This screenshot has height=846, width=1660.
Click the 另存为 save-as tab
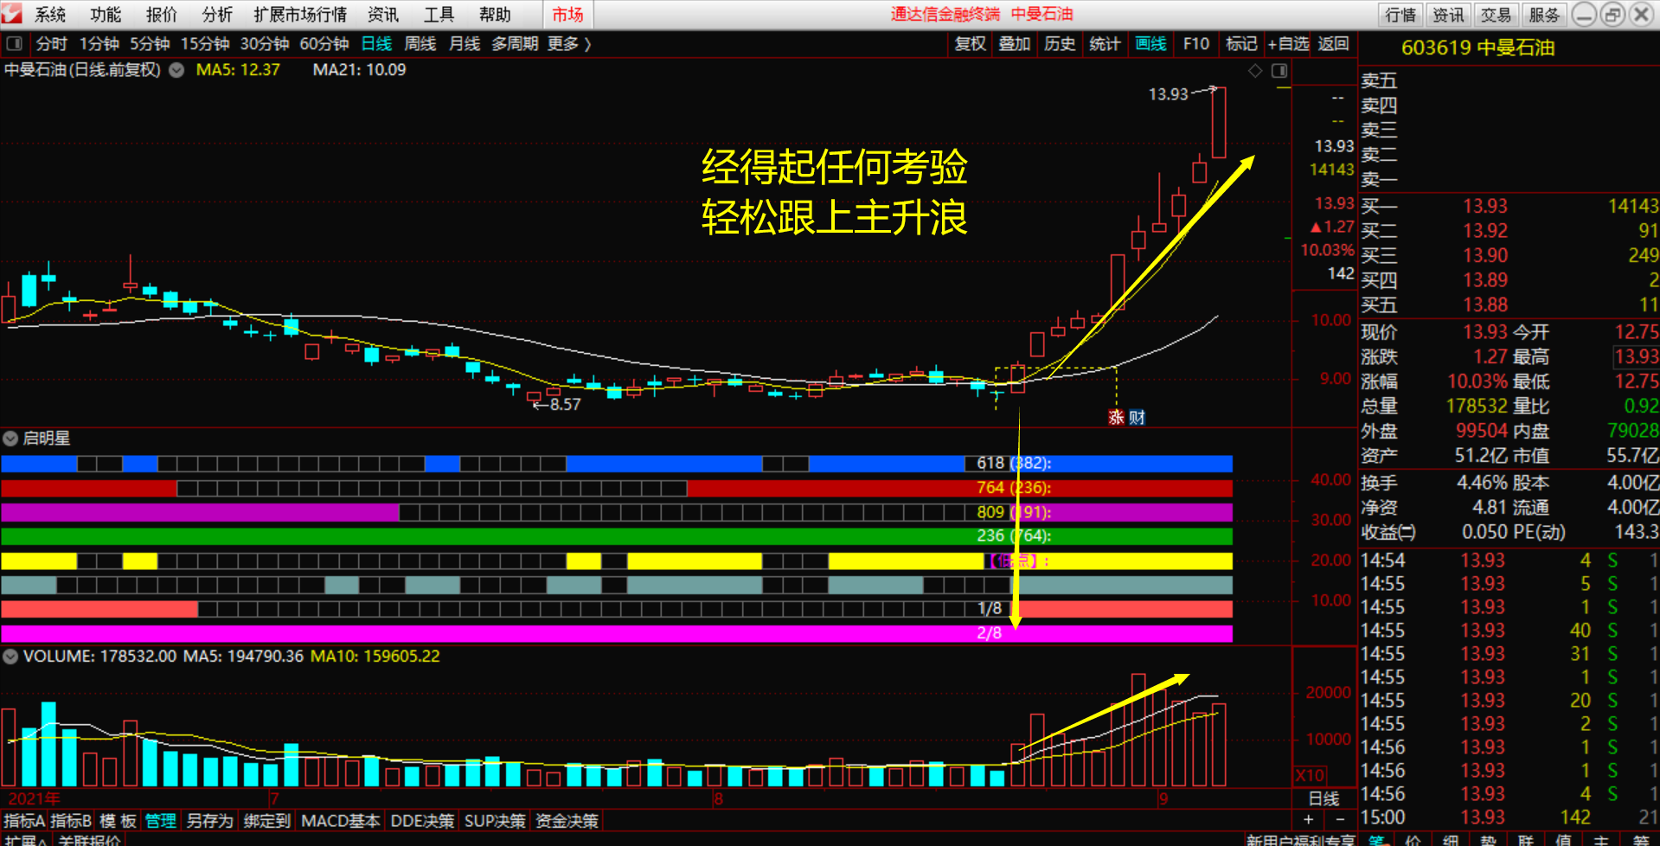(210, 821)
